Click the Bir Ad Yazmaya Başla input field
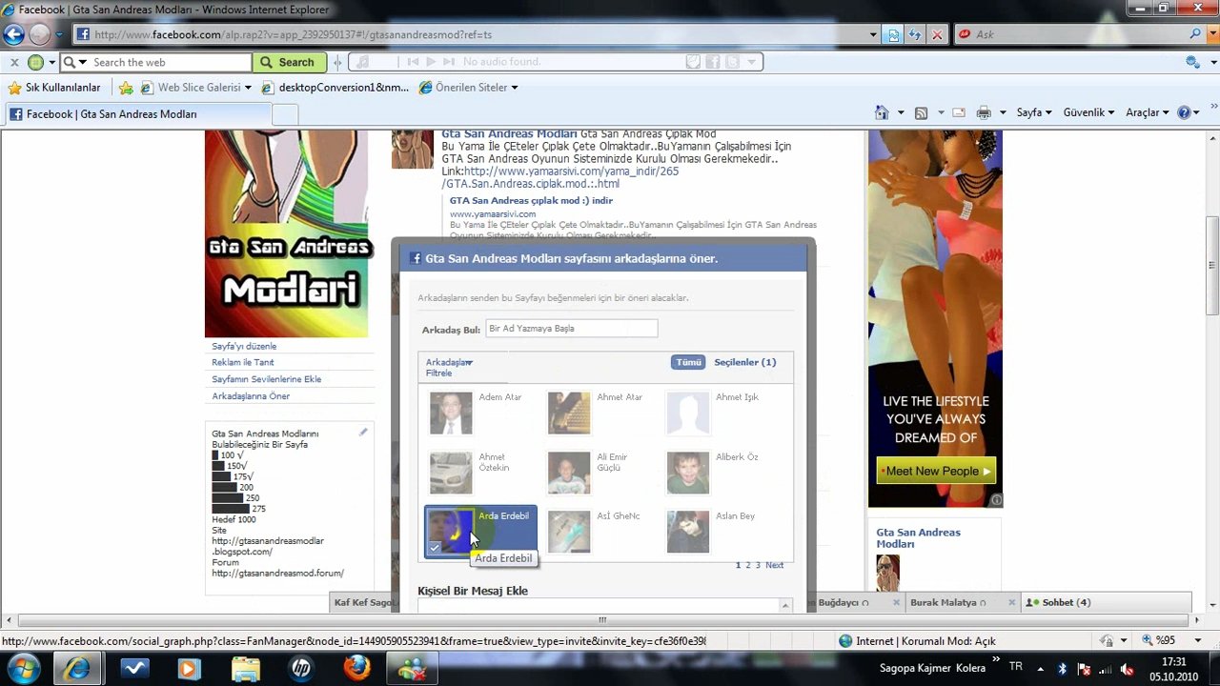Viewport: 1220px width, 686px height. [x=571, y=329]
